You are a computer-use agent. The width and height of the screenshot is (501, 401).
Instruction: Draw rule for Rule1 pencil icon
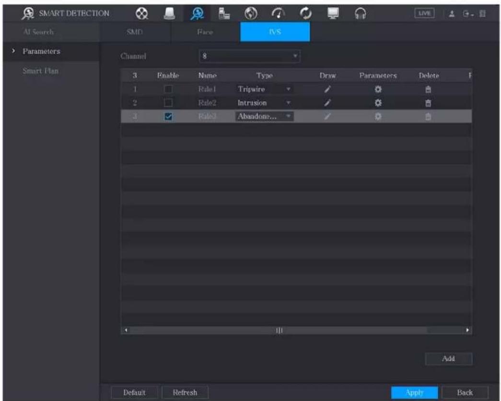[x=327, y=90]
